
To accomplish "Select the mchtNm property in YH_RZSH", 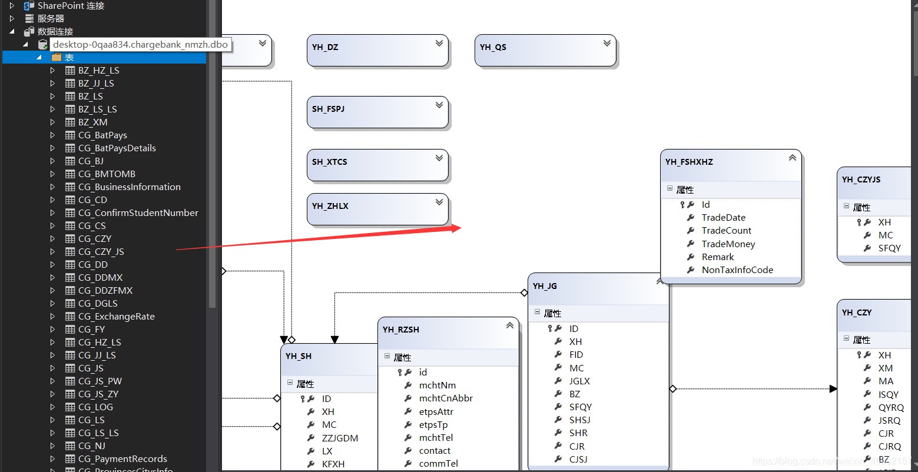I will 438,385.
